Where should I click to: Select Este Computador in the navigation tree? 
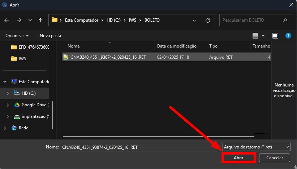click(x=30, y=82)
